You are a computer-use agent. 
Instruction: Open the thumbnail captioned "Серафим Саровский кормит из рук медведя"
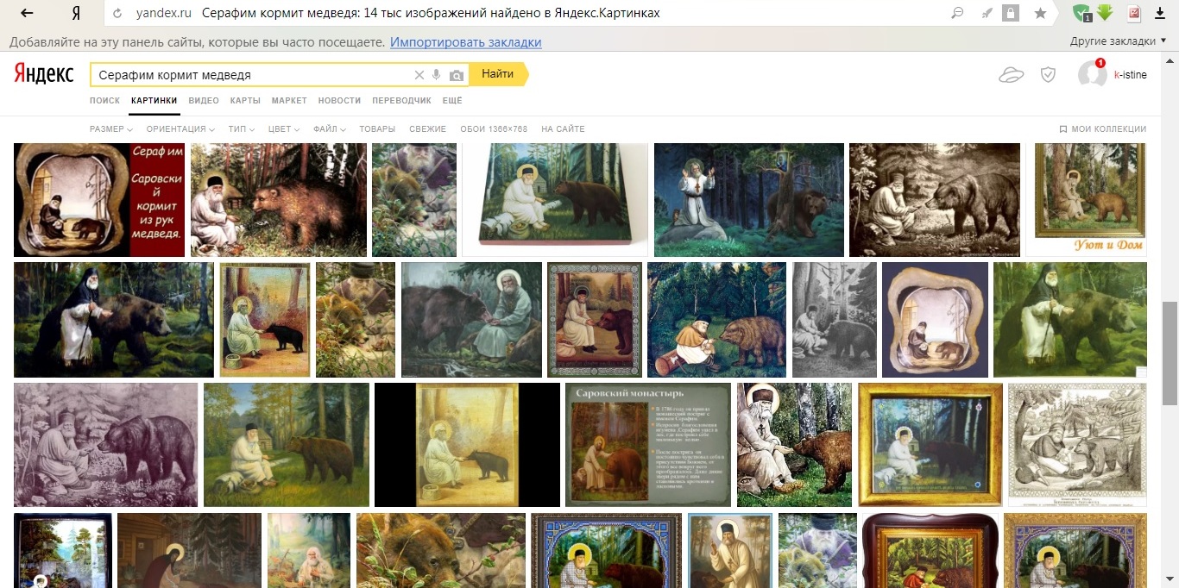pos(99,200)
